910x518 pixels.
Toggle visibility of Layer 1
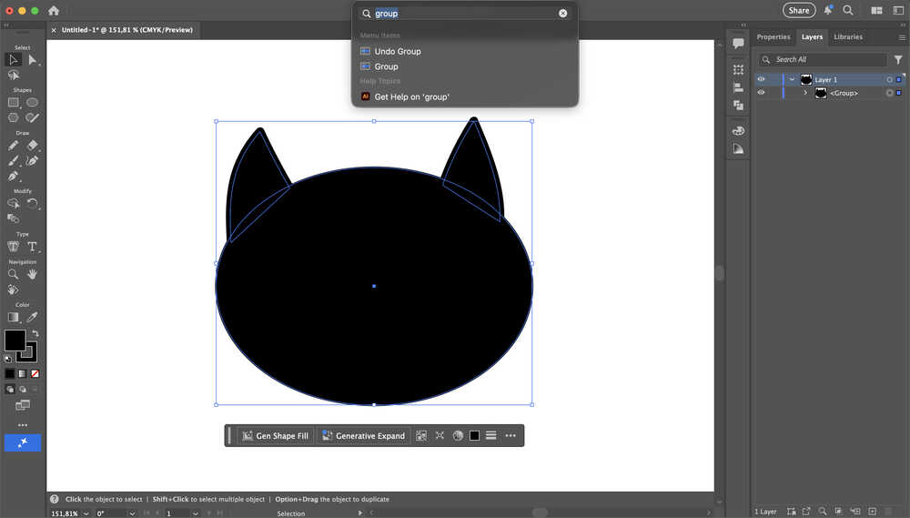click(x=761, y=79)
